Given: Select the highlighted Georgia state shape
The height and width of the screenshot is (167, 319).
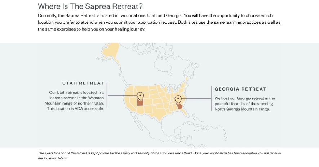Looking at the screenshot, I should tap(179, 106).
